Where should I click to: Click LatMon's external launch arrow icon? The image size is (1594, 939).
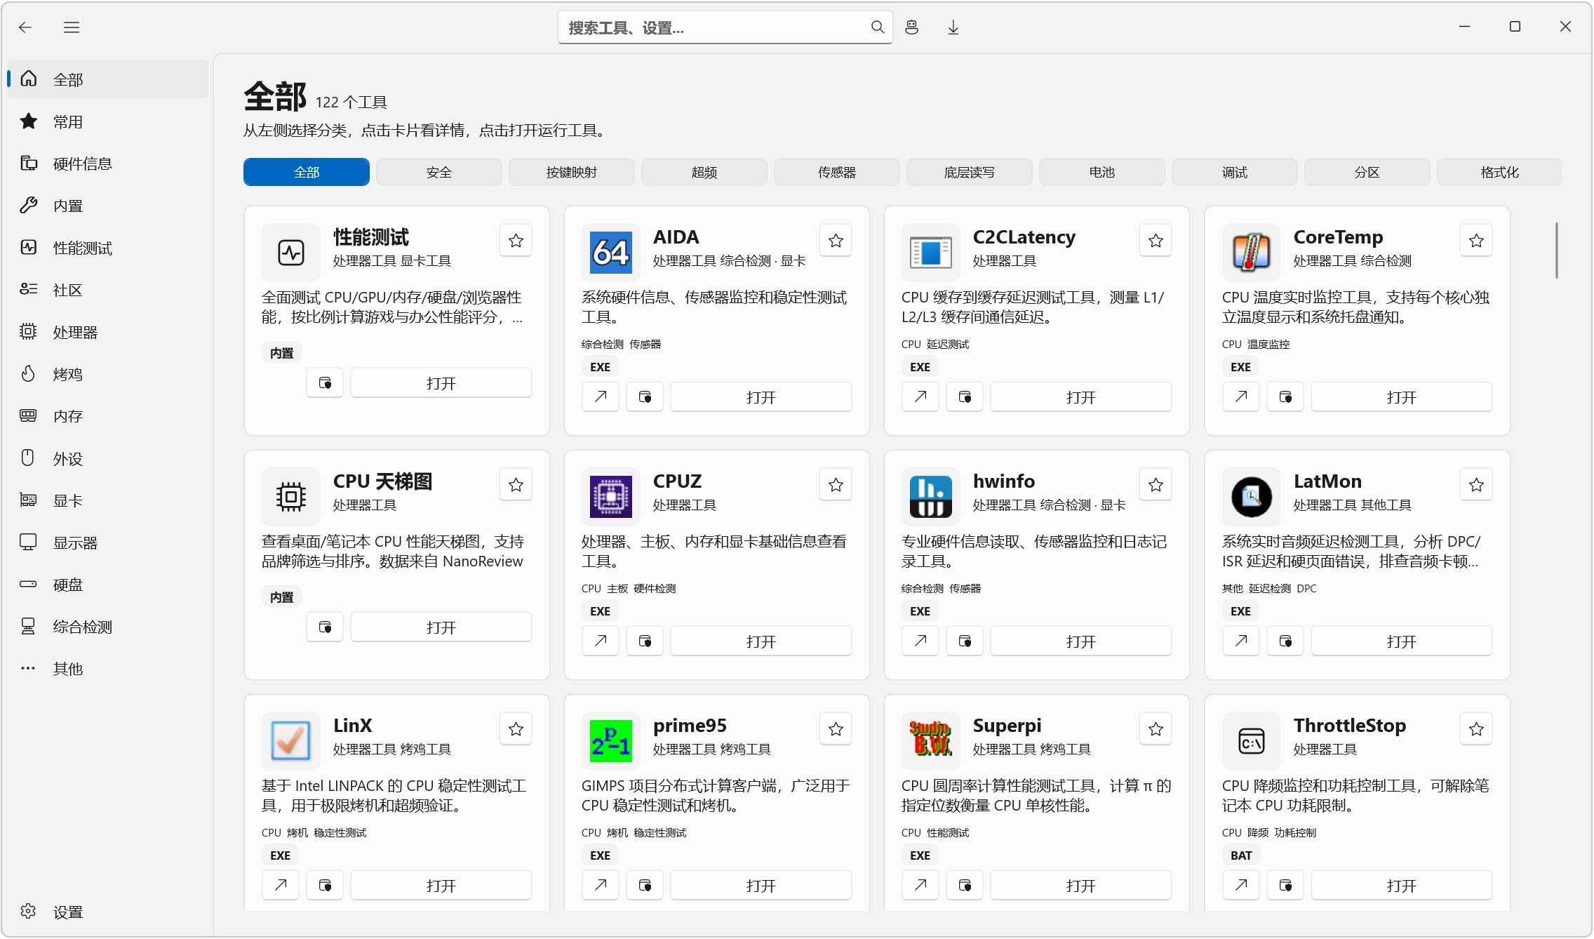click(x=1241, y=641)
